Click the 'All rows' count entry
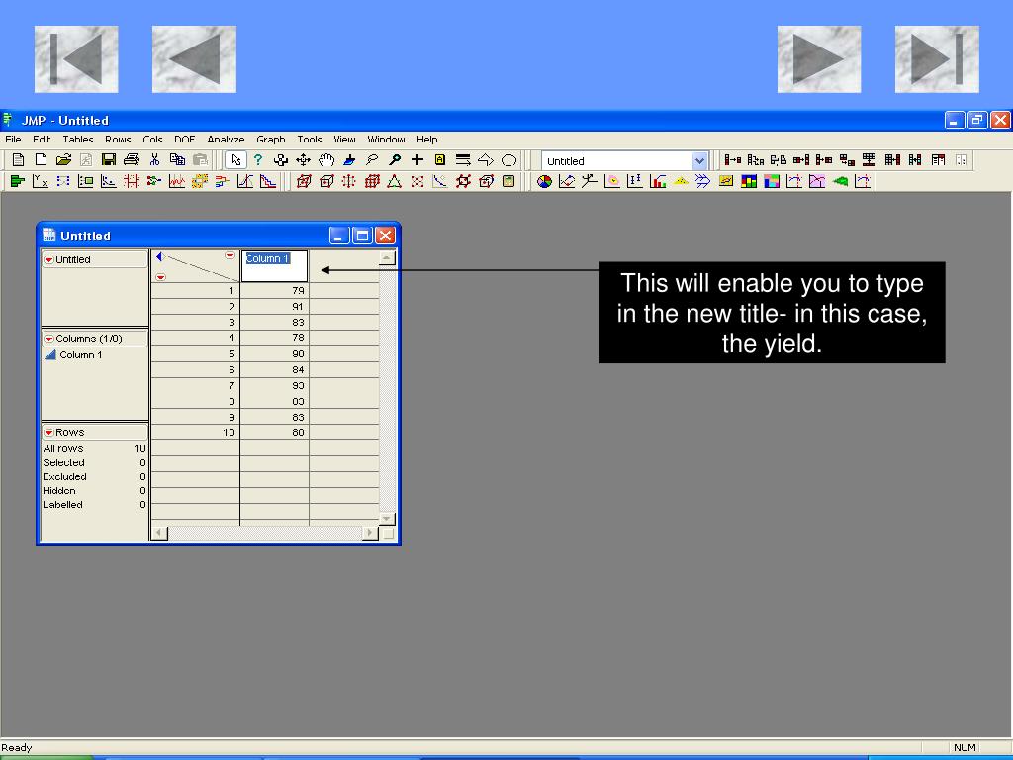This screenshot has width=1013, height=760. (x=94, y=448)
